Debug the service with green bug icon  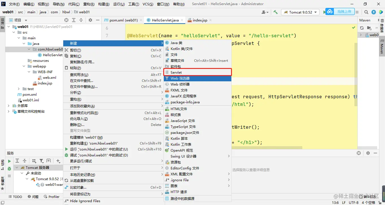(x=9, y=169)
